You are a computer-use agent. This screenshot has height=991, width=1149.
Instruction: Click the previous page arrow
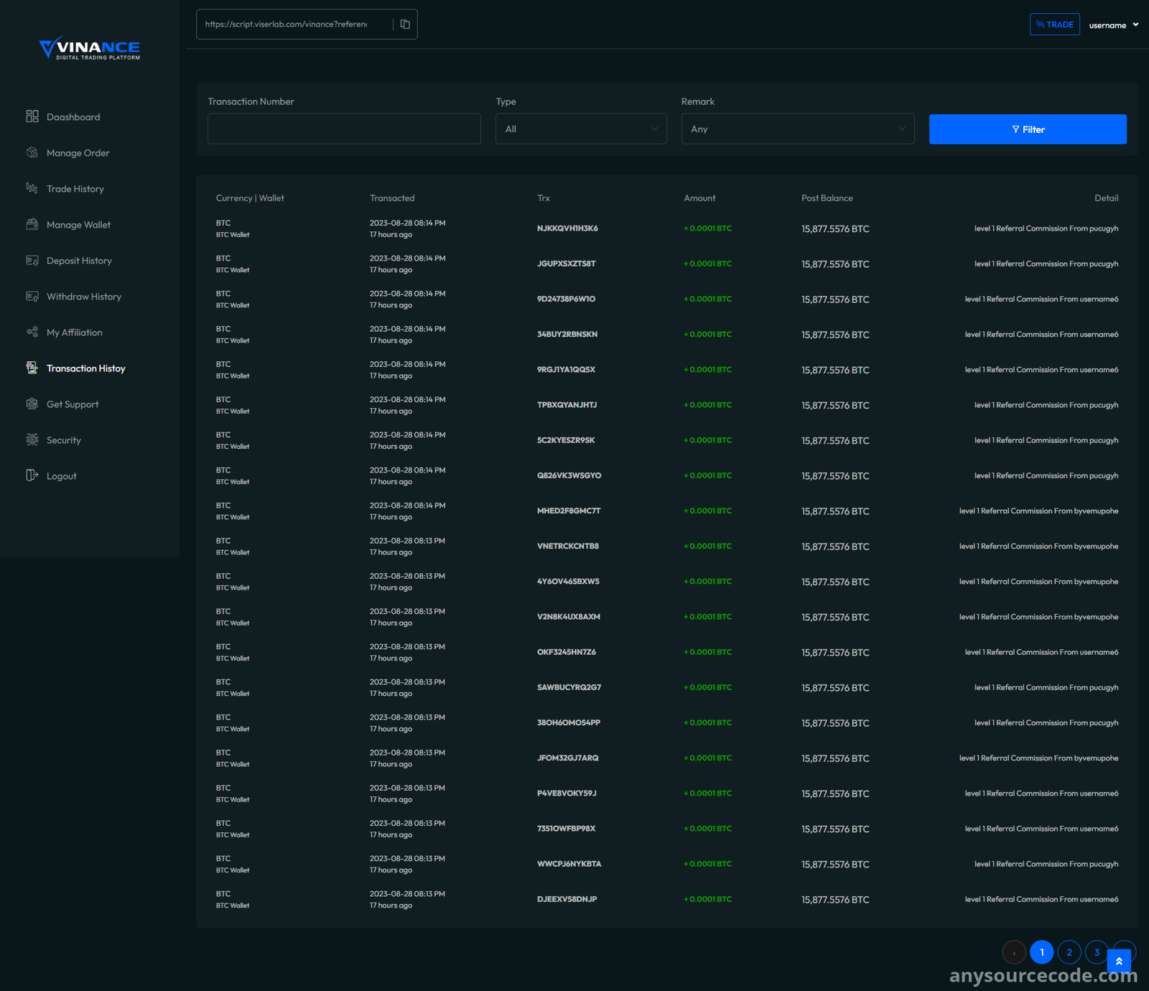tap(1014, 952)
